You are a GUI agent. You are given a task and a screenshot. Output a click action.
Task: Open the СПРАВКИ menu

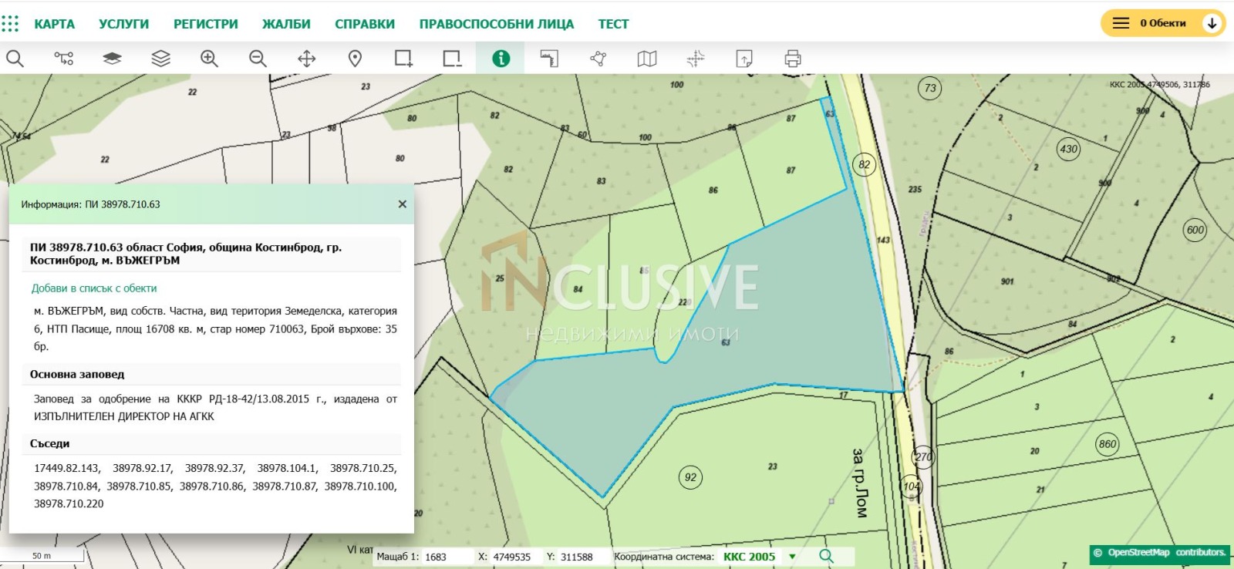(364, 24)
